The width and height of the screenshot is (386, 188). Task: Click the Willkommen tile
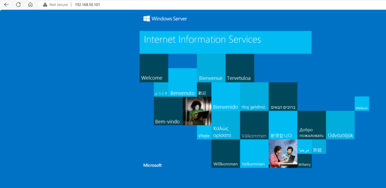tap(225, 154)
